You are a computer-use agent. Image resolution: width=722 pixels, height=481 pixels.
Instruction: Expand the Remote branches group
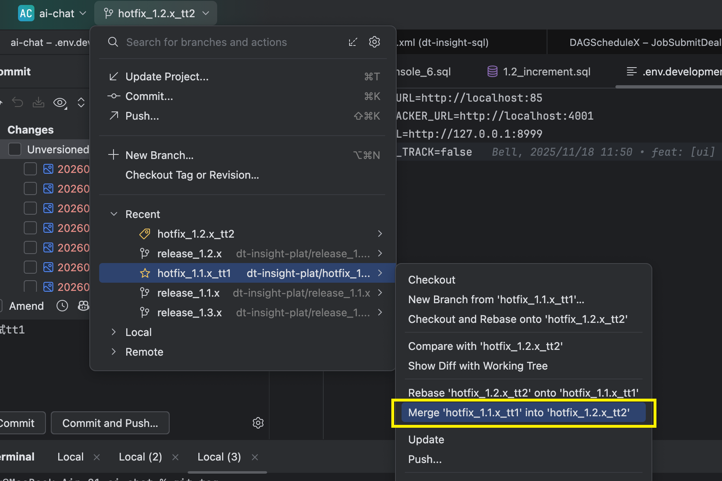[114, 352]
